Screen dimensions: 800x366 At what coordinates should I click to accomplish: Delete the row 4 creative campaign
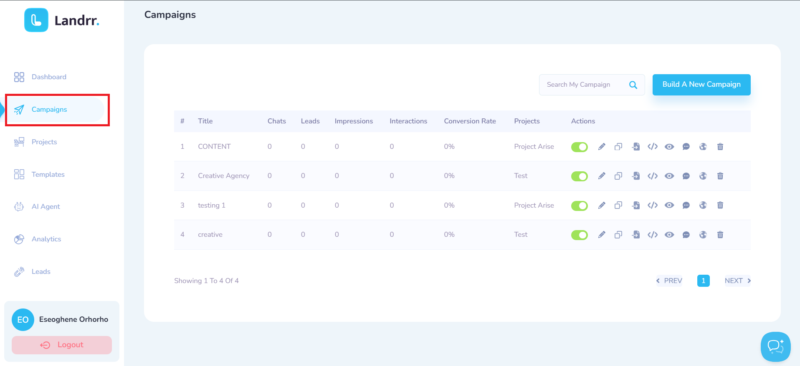click(x=720, y=235)
